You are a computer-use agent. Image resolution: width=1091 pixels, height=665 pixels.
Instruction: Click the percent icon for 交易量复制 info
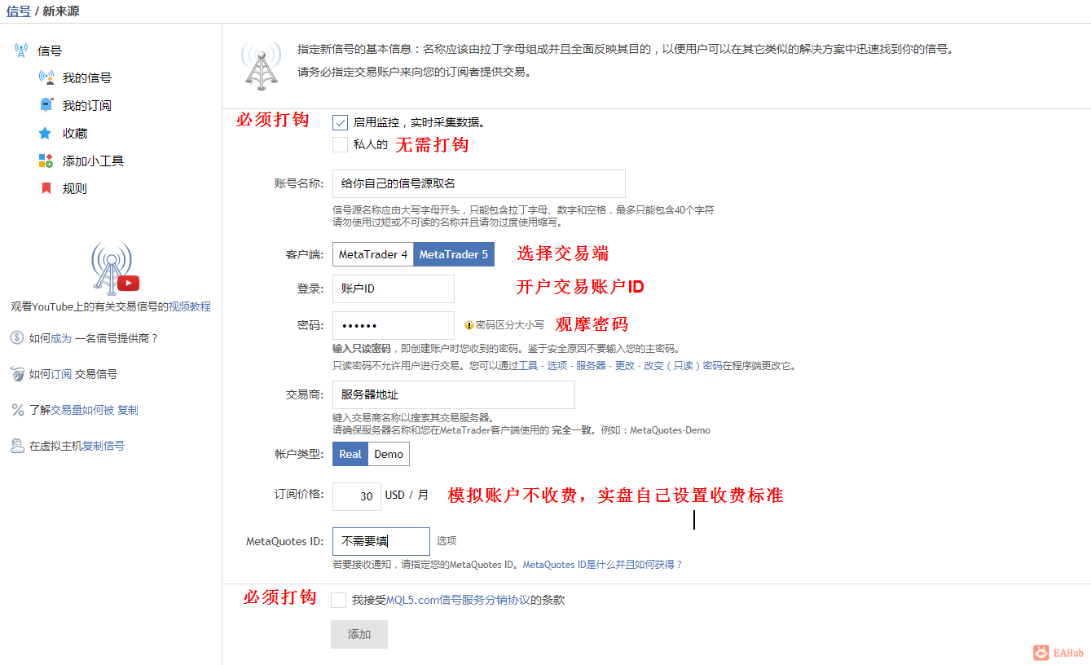pos(17,409)
